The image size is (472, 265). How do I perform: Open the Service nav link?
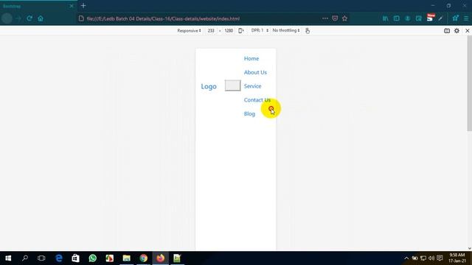pyautogui.click(x=252, y=86)
